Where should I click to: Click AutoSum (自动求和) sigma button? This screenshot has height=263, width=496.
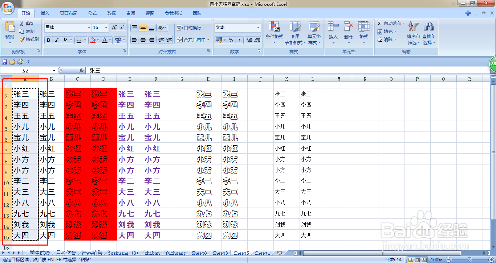[x=390, y=24]
